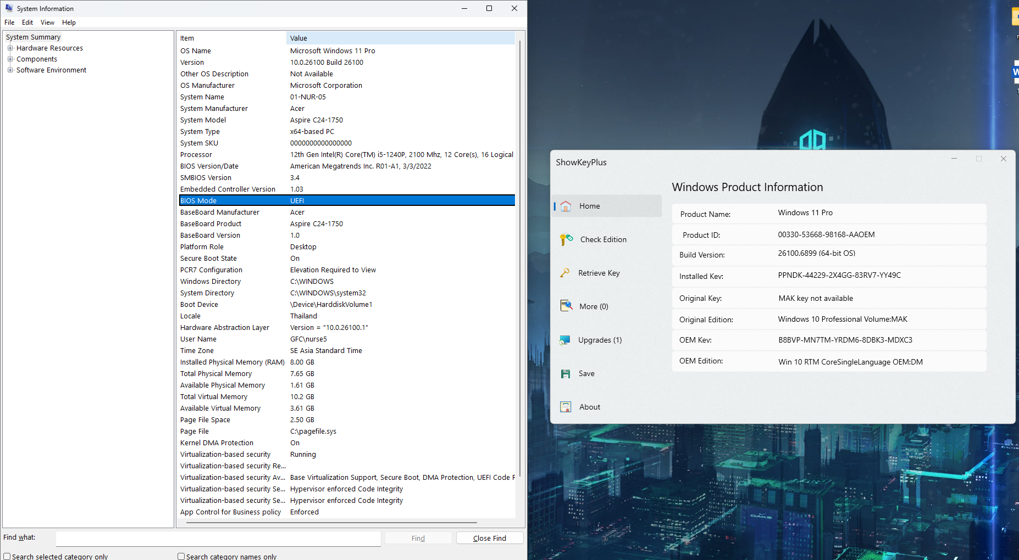Open the About icon in sidebar
The image size is (1019, 560).
566,407
